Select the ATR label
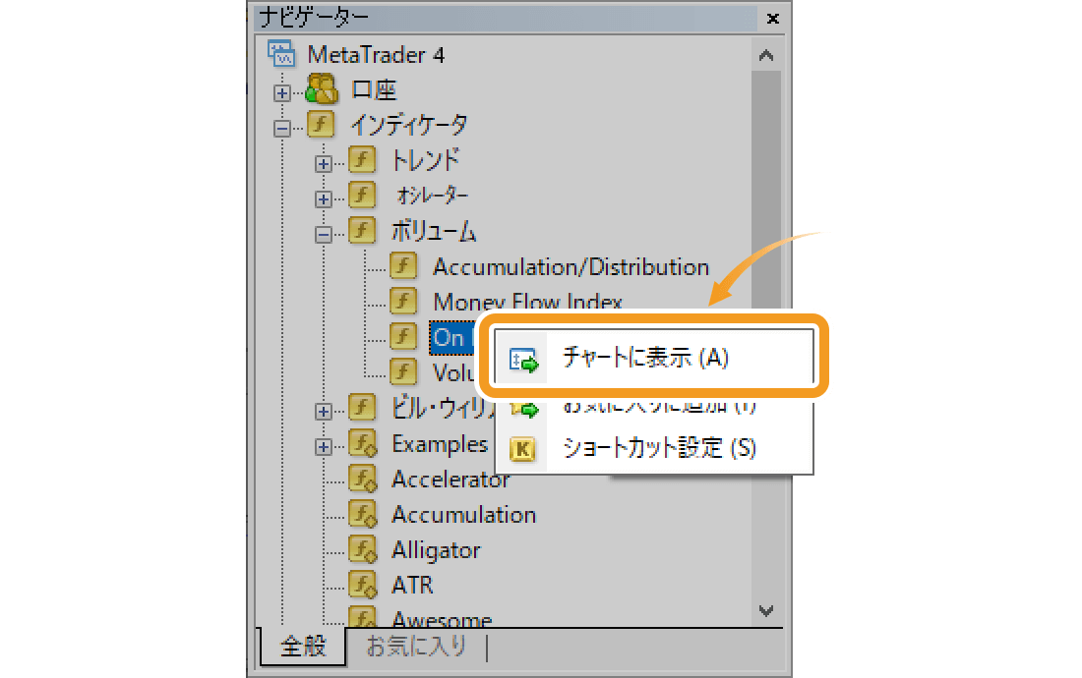 (412, 585)
